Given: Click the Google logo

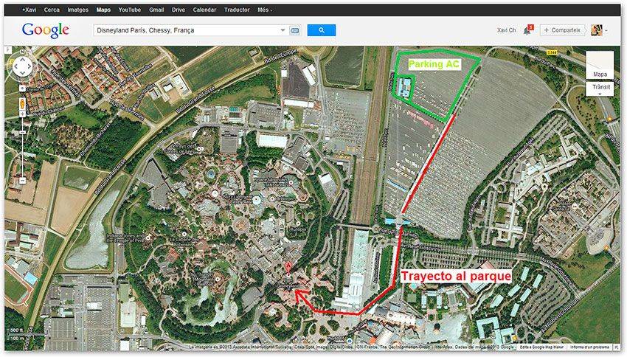Looking at the screenshot, I should click(46, 30).
